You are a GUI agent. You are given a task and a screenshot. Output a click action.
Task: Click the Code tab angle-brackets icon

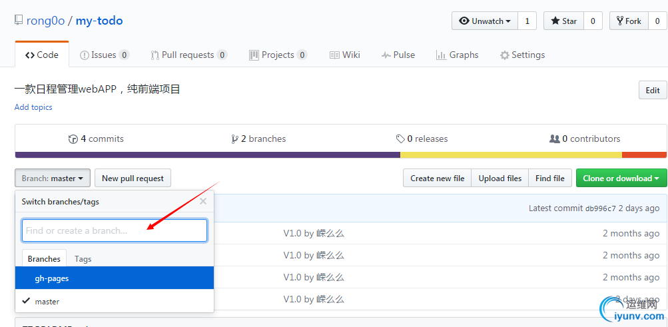click(30, 55)
